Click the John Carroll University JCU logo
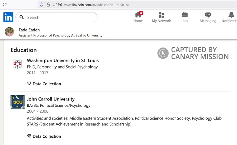Viewport: 237px width, 145px height. click(17, 102)
